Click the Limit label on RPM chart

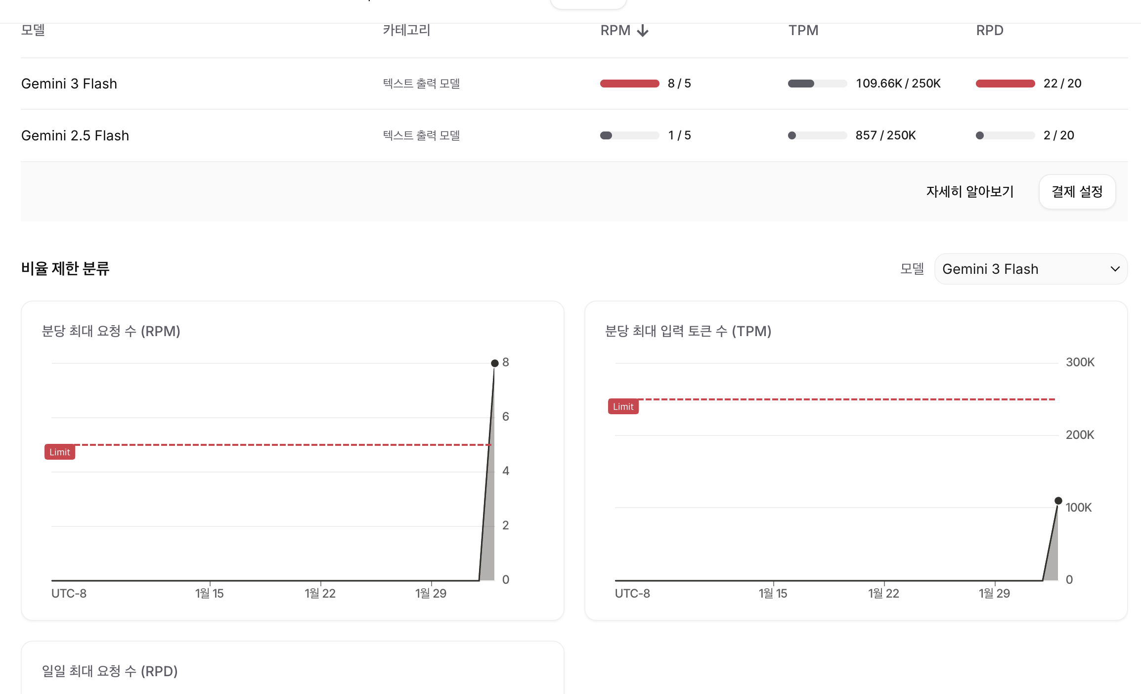coord(60,452)
